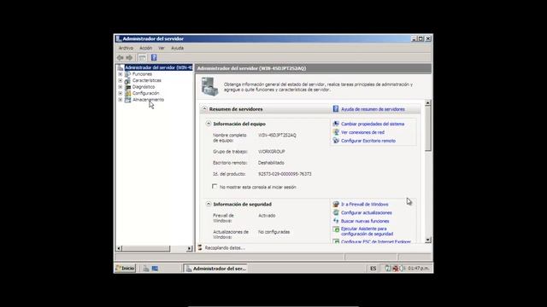Select the Administrador del servidor root node

159,67
